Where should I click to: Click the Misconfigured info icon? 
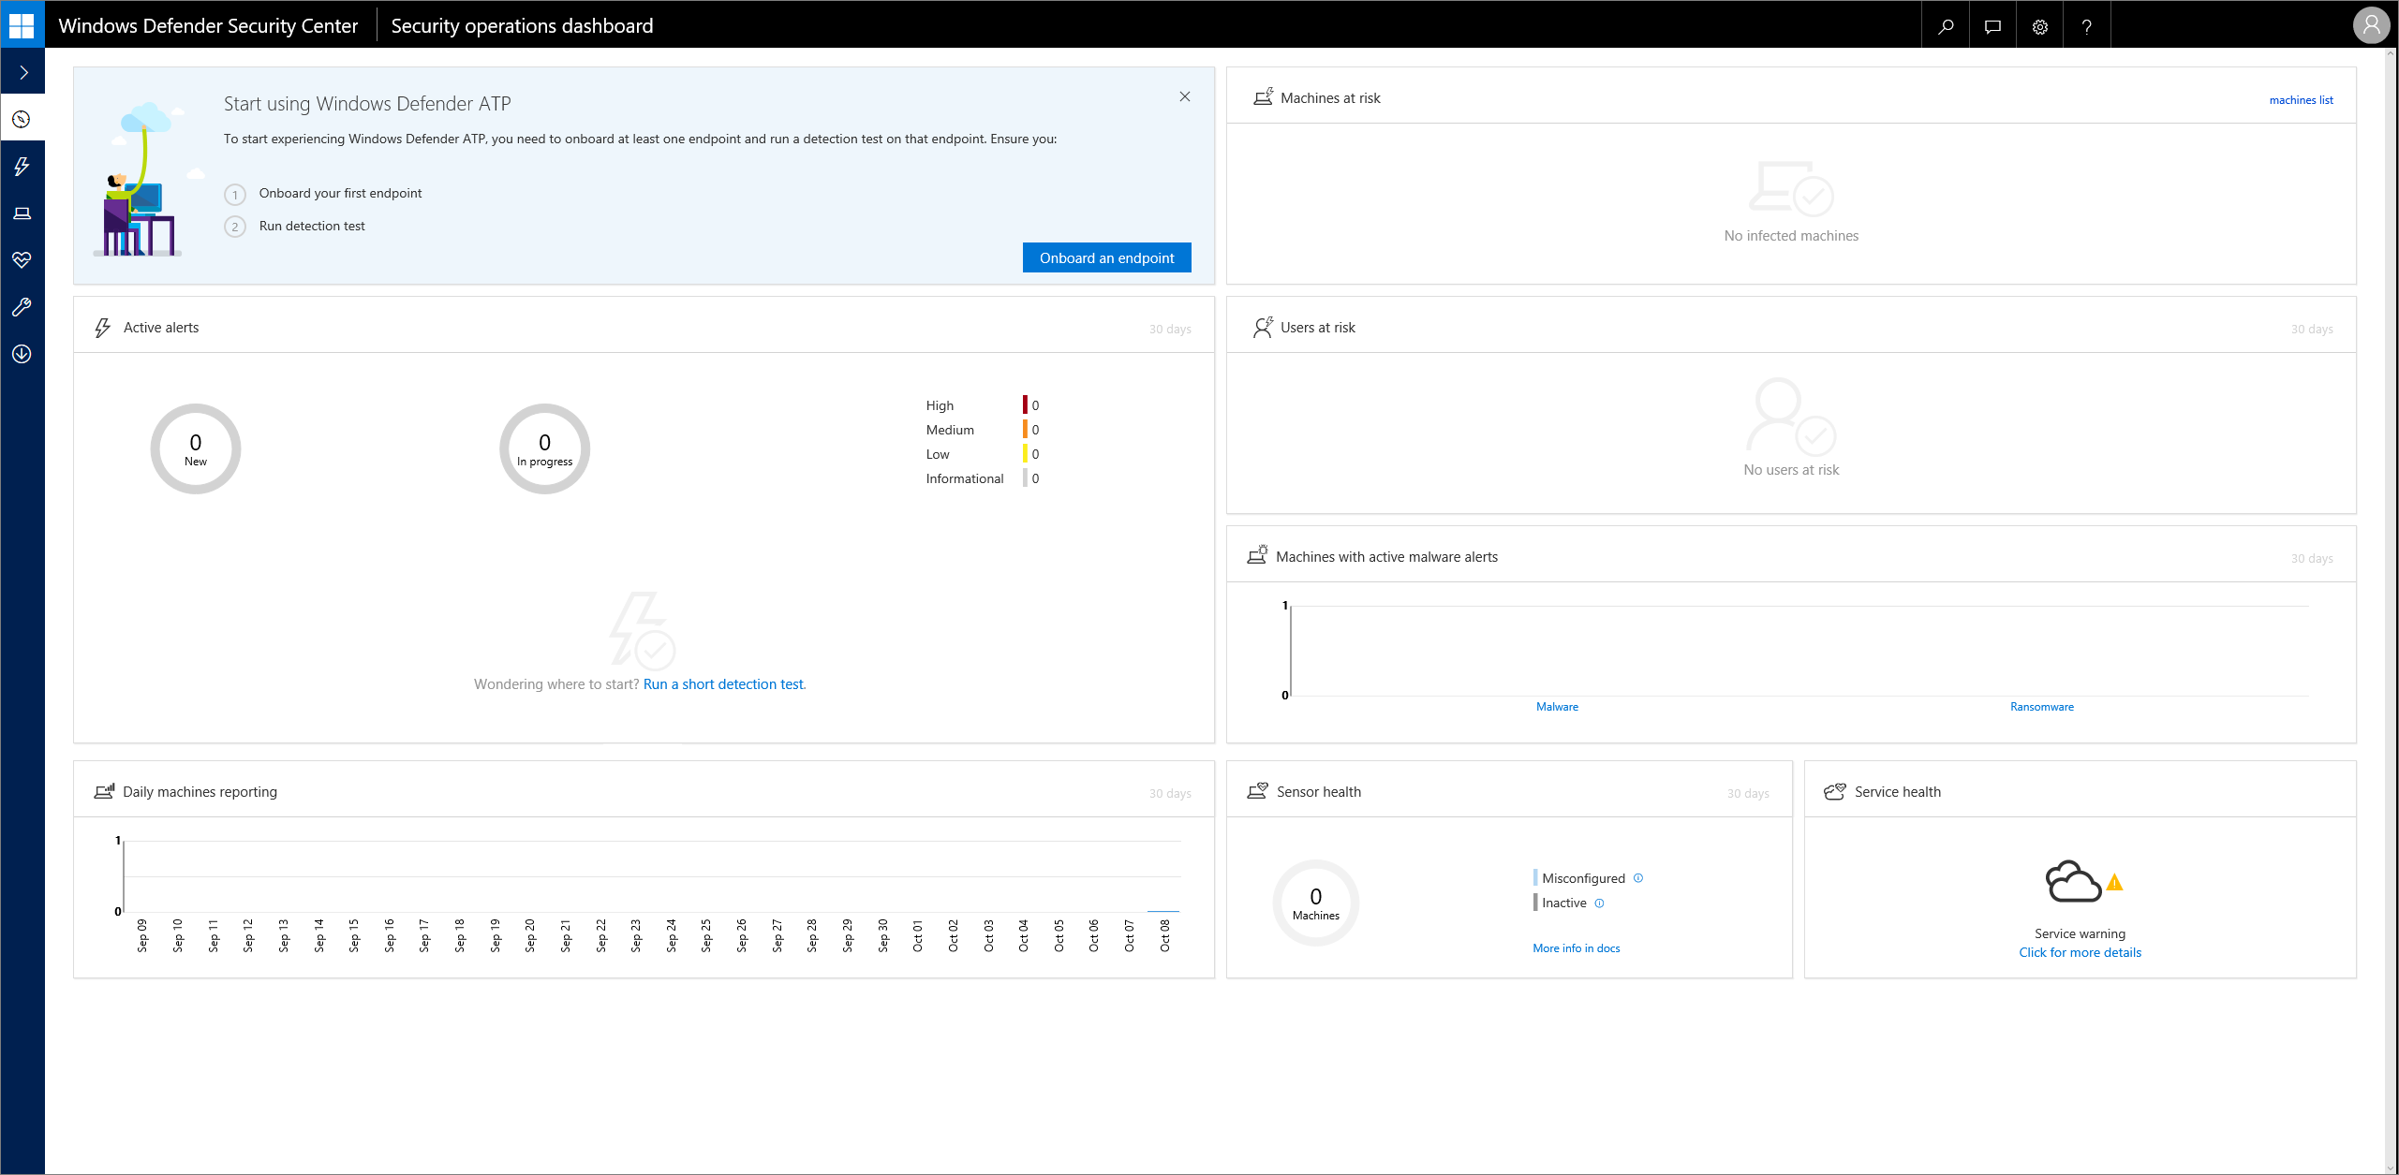[1638, 878]
